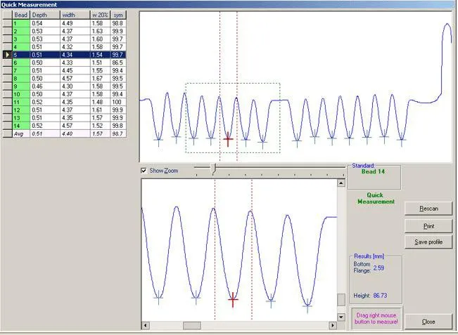Click width value 4.57 of bead 8
This screenshot has height=335, width=458.
point(67,79)
